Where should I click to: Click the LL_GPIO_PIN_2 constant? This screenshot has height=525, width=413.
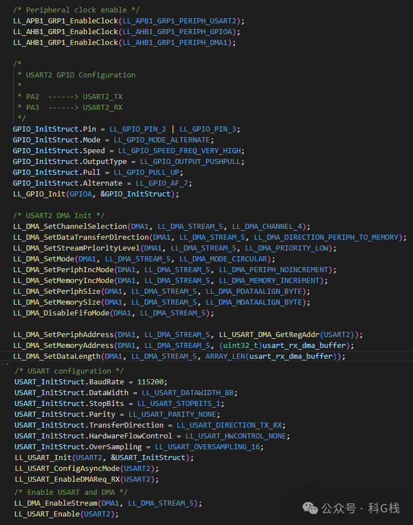[138, 129]
